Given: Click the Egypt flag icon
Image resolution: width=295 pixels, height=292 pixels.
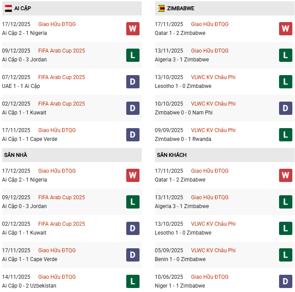Looking at the screenshot, I should click(x=8, y=8).
